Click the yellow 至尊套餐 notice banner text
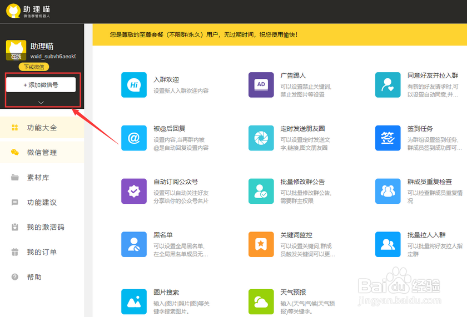This screenshot has width=467, height=317. [203, 35]
